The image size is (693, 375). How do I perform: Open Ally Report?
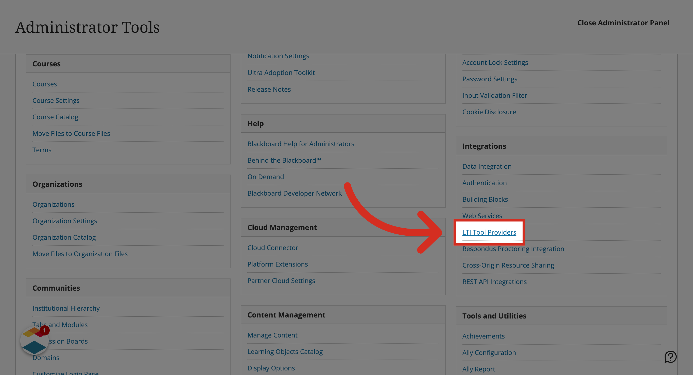(x=479, y=369)
